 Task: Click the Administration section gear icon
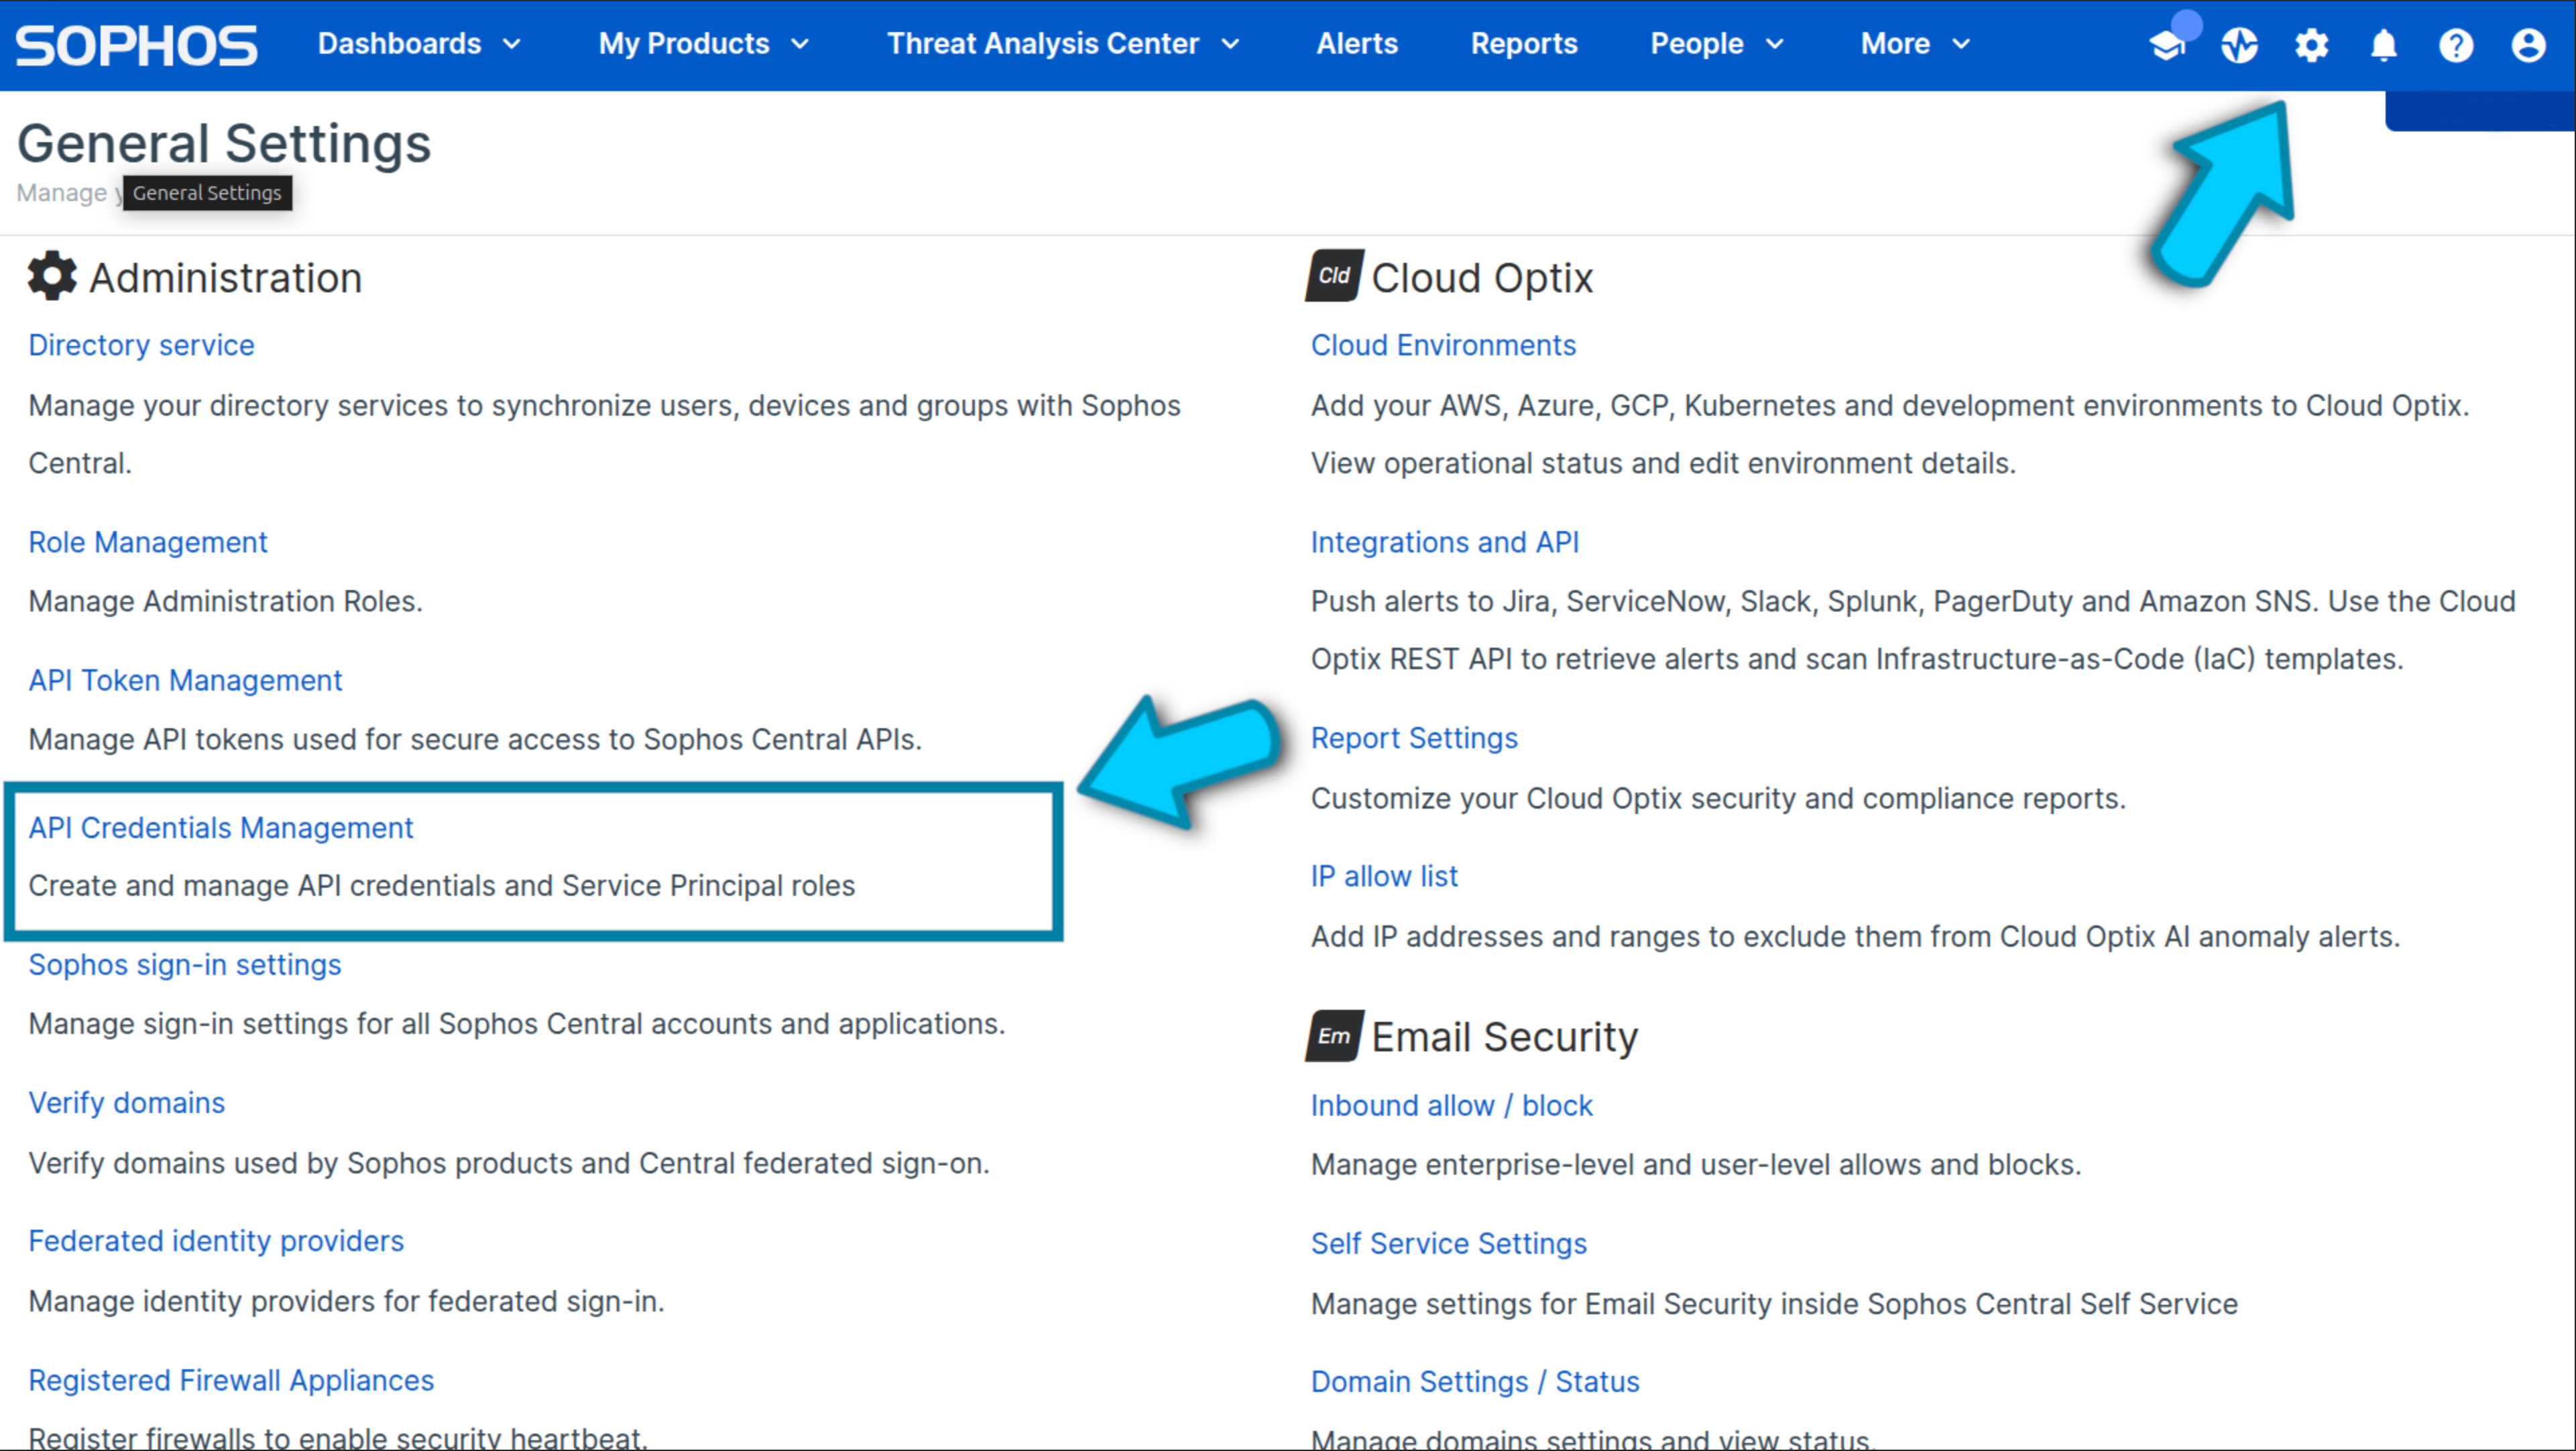pyautogui.click(x=51, y=276)
